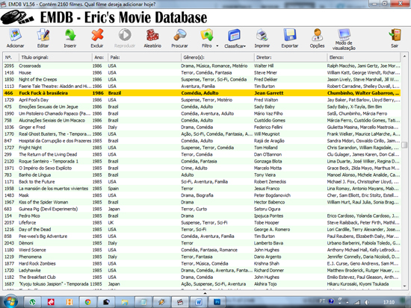The image size is (411, 308).
Task: Select Night of the Creeps row
Action: coord(202,80)
